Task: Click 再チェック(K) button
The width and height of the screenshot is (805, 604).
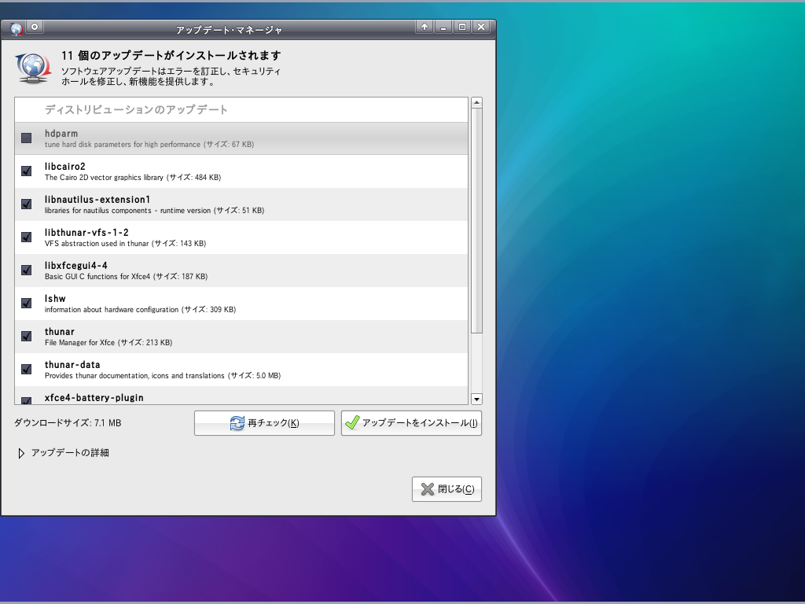Action: click(264, 423)
